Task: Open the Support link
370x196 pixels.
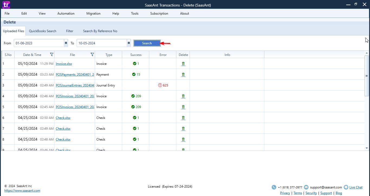Action: (326, 193)
